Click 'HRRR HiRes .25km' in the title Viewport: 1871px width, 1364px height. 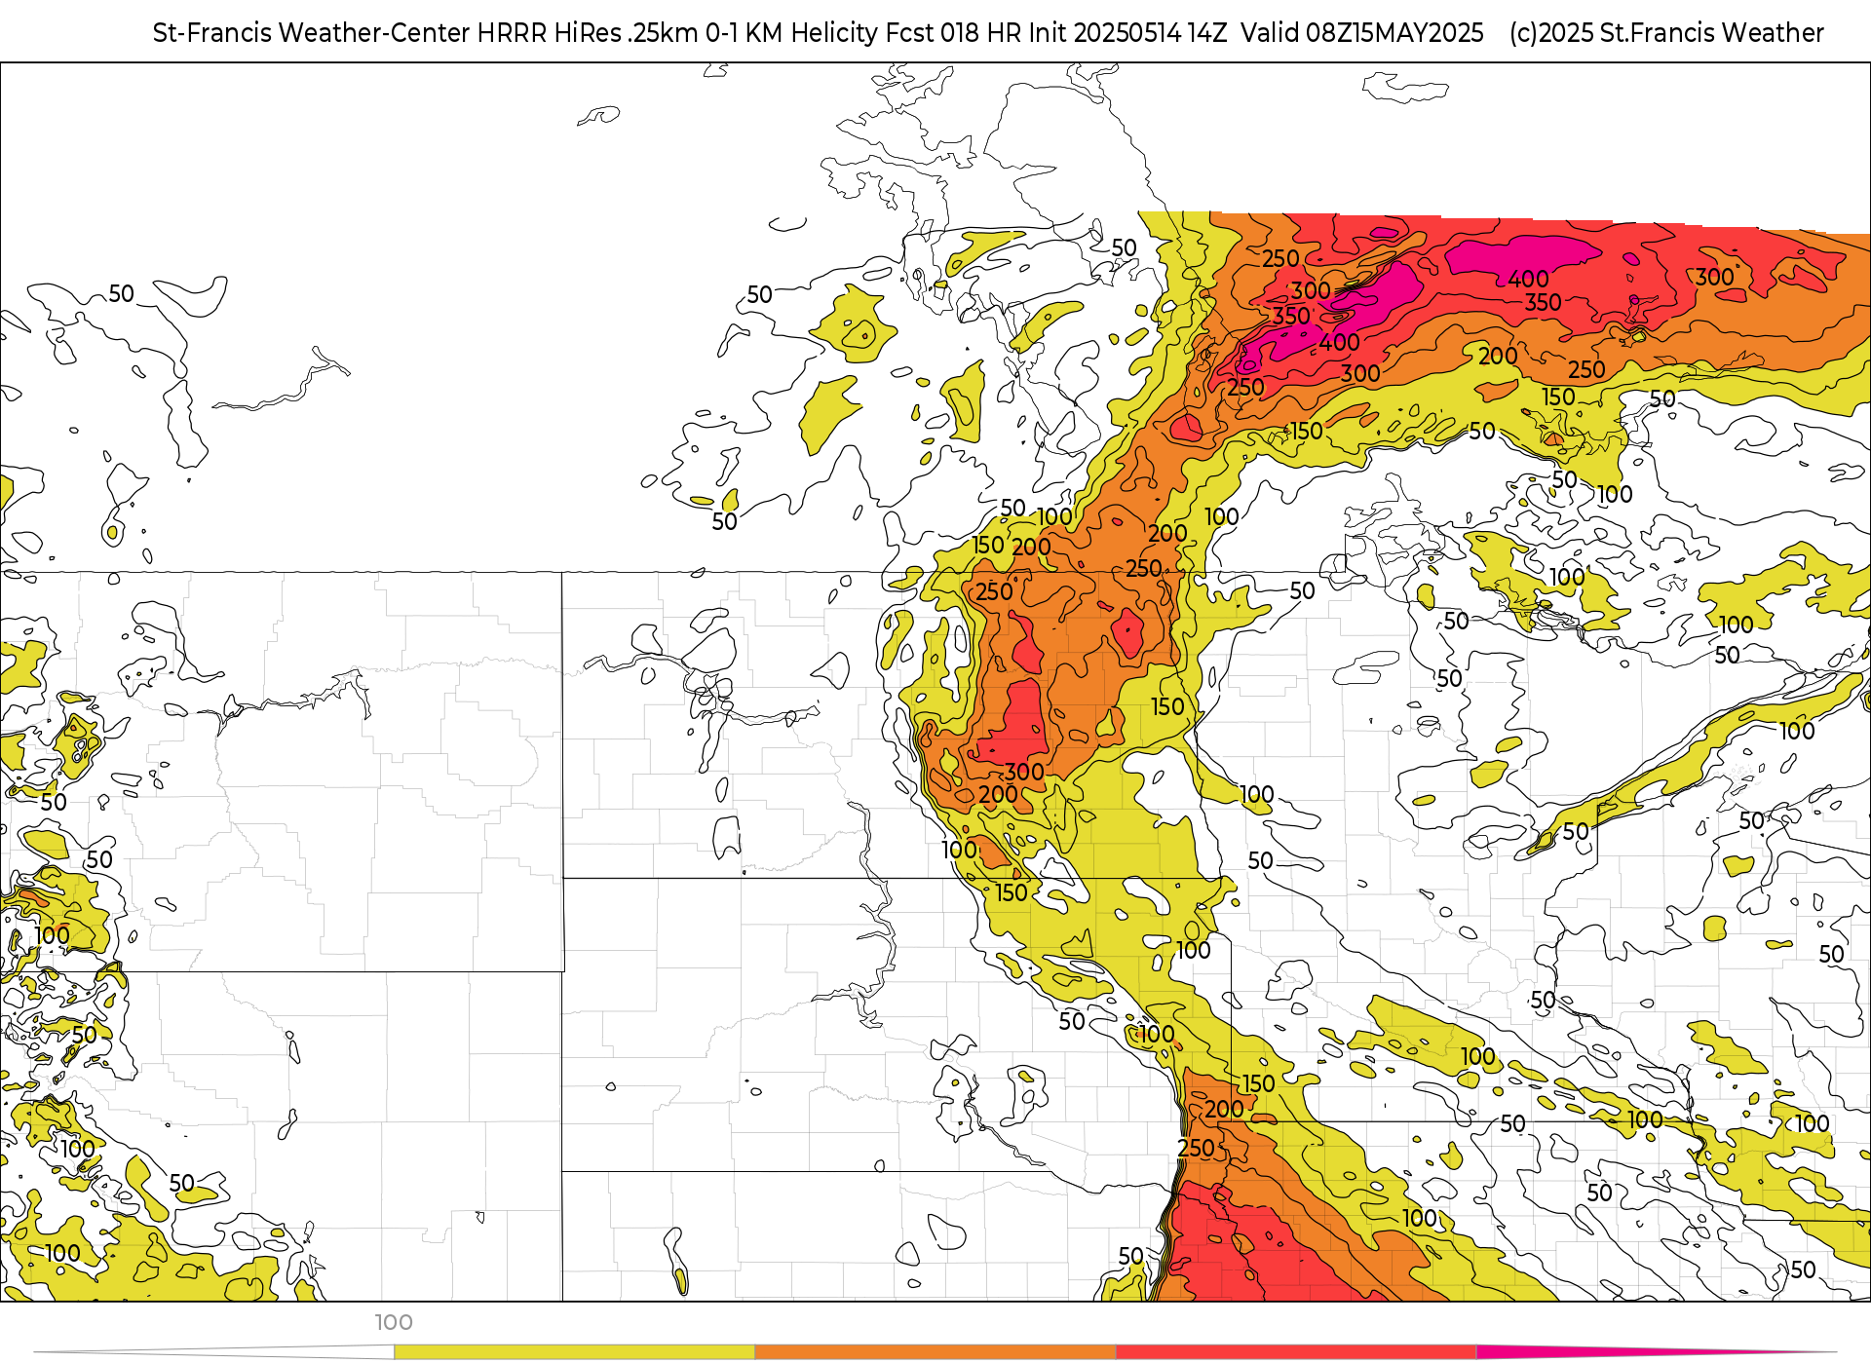[x=588, y=33]
